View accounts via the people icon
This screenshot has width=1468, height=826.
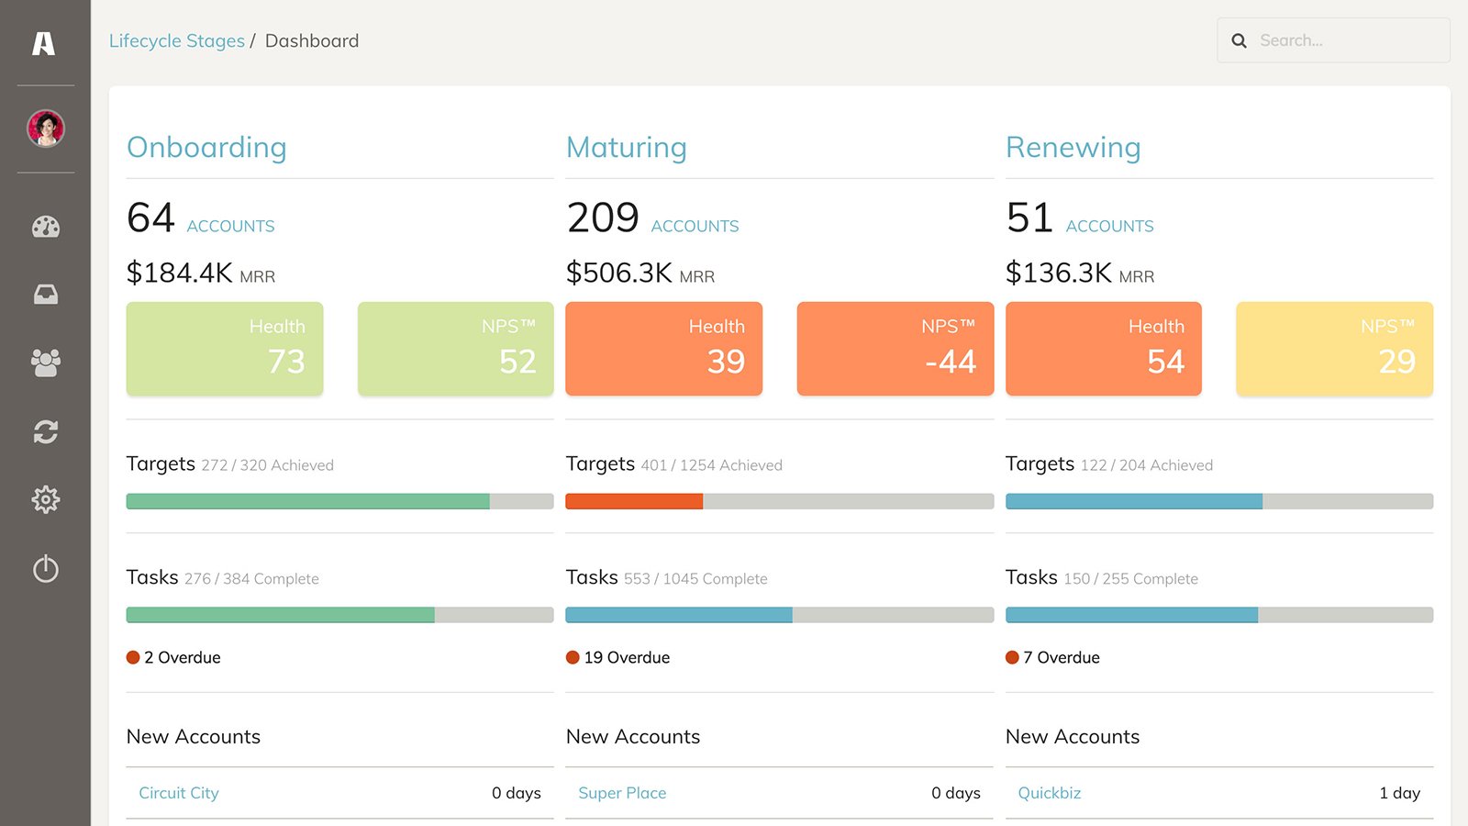45,363
